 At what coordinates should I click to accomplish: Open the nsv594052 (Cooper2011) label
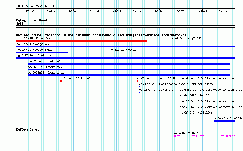34,50
